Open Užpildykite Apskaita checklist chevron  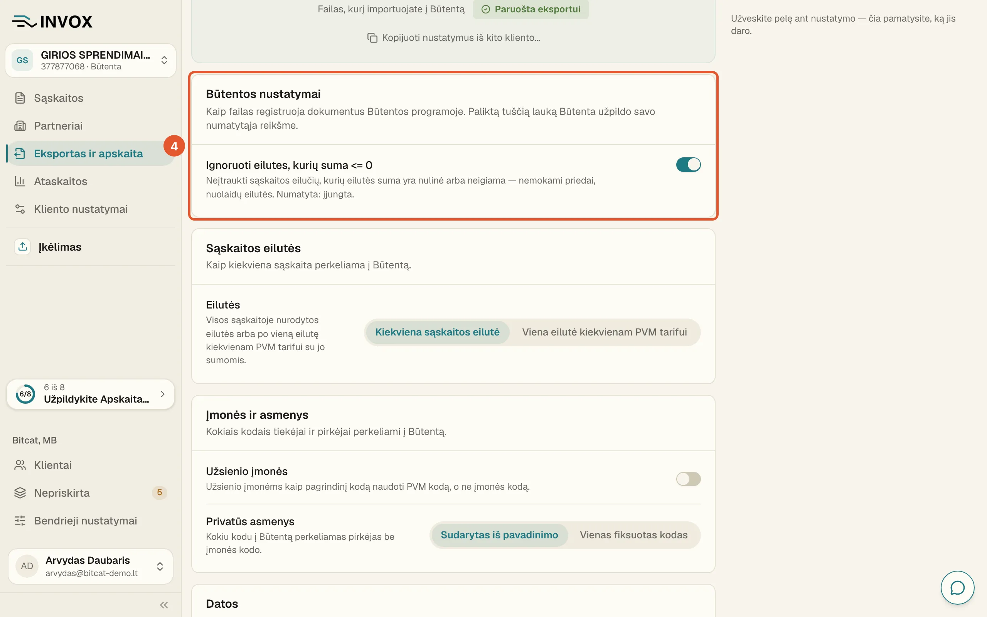tap(163, 394)
